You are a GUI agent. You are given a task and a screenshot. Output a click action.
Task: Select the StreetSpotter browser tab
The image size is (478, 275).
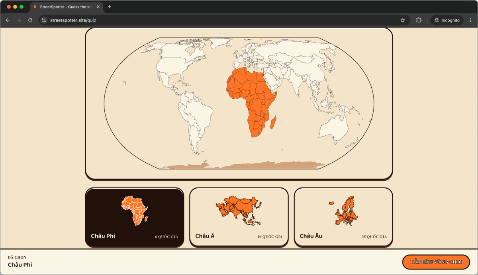pos(66,7)
